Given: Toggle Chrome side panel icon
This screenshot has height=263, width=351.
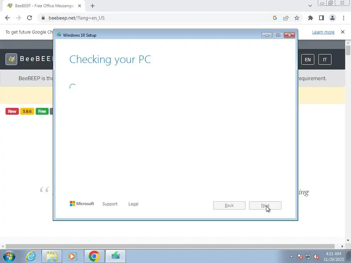Looking at the screenshot, I should 322,18.
